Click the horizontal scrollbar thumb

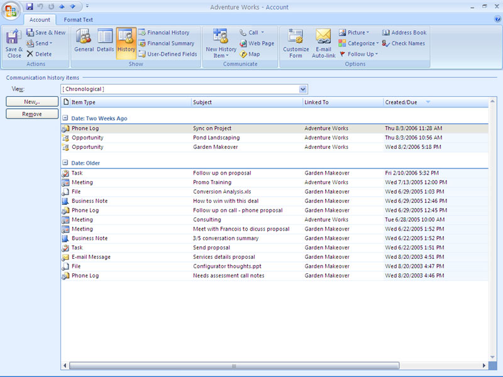(234, 366)
